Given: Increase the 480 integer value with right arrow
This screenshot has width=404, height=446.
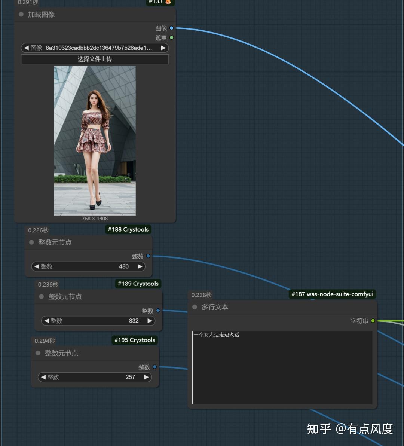Looking at the screenshot, I should 140,266.
